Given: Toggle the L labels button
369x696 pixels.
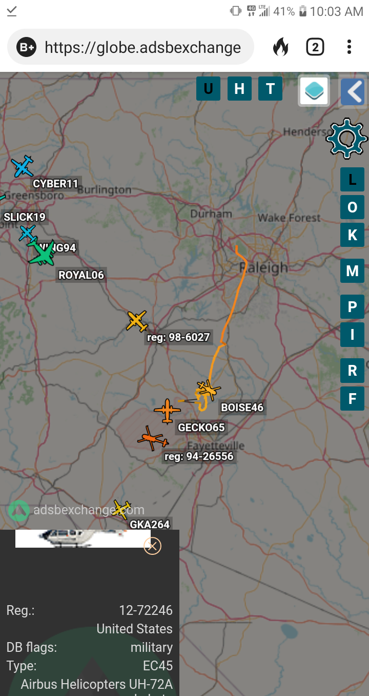Looking at the screenshot, I should [352, 179].
